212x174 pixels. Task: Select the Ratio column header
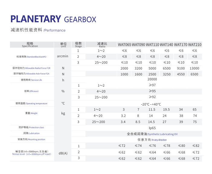click(x=102, y=45)
